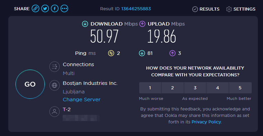263x136 pixels.
Task: Share result on Facebook
Action: pos(55,9)
